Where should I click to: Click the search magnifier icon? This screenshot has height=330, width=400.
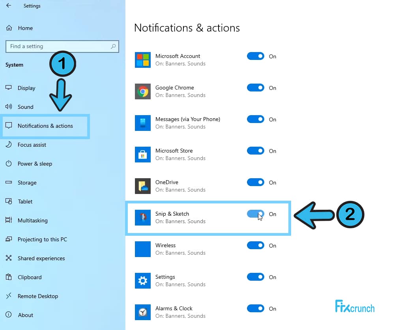tap(113, 47)
